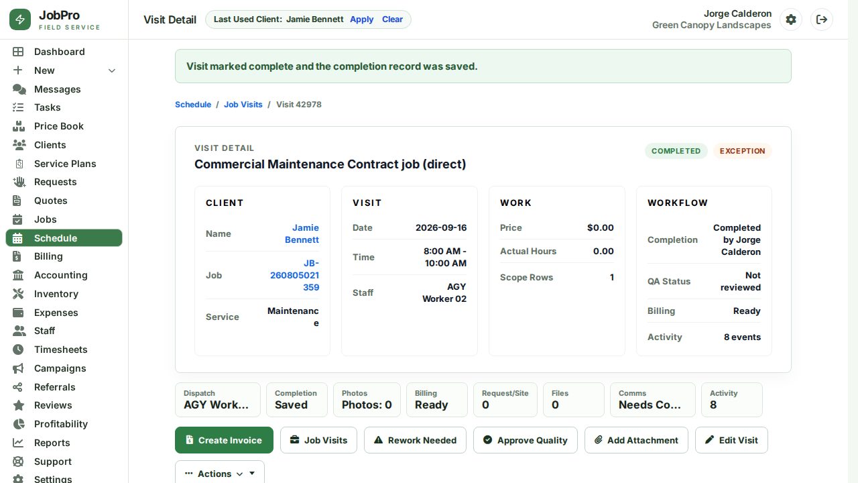
Task: Click the Reports line chart icon
Action: coord(18,443)
